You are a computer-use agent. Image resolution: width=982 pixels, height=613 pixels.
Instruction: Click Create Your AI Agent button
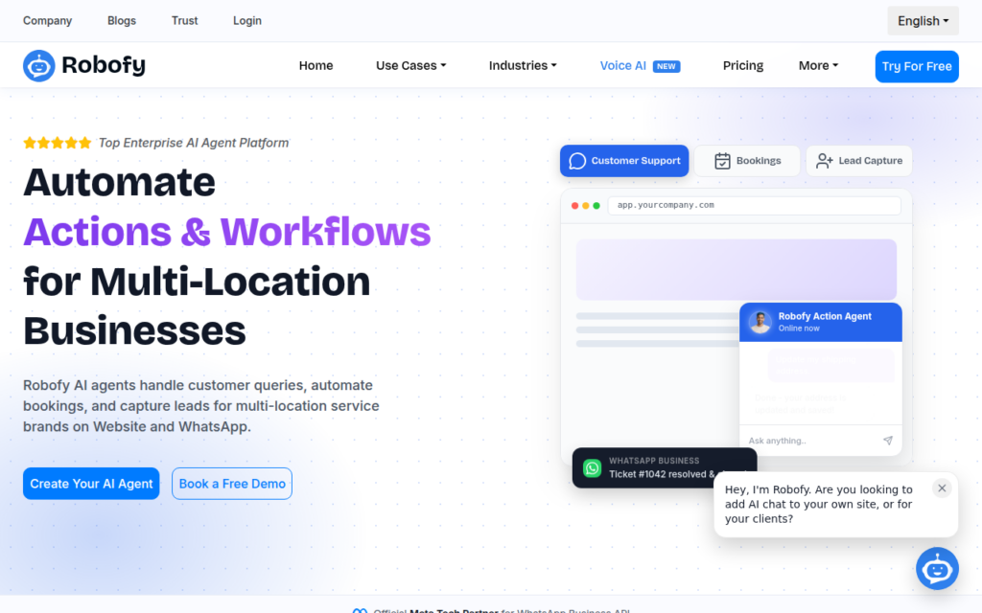pyautogui.click(x=91, y=484)
